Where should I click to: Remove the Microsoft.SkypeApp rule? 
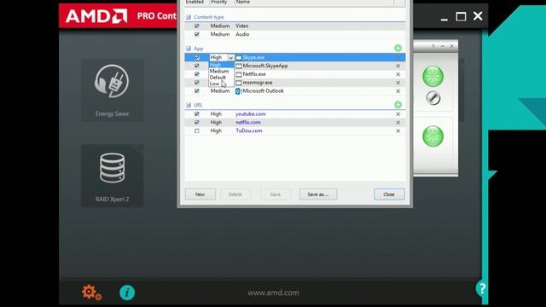(398, 66)
